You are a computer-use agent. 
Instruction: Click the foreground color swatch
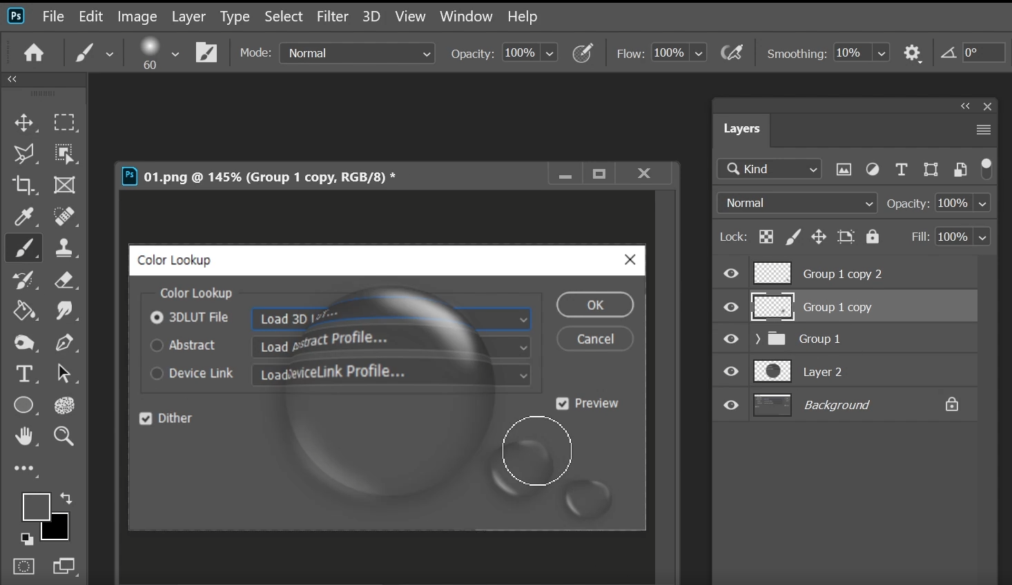(36, 506)
